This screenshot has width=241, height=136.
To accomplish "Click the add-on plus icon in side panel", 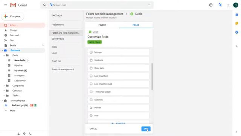I will pyautogui.click(x=237, y=46).
